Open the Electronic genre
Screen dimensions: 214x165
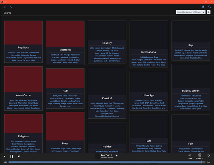(65, 50)
